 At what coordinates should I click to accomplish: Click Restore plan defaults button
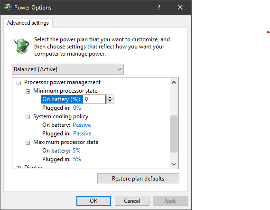[138, 179]
